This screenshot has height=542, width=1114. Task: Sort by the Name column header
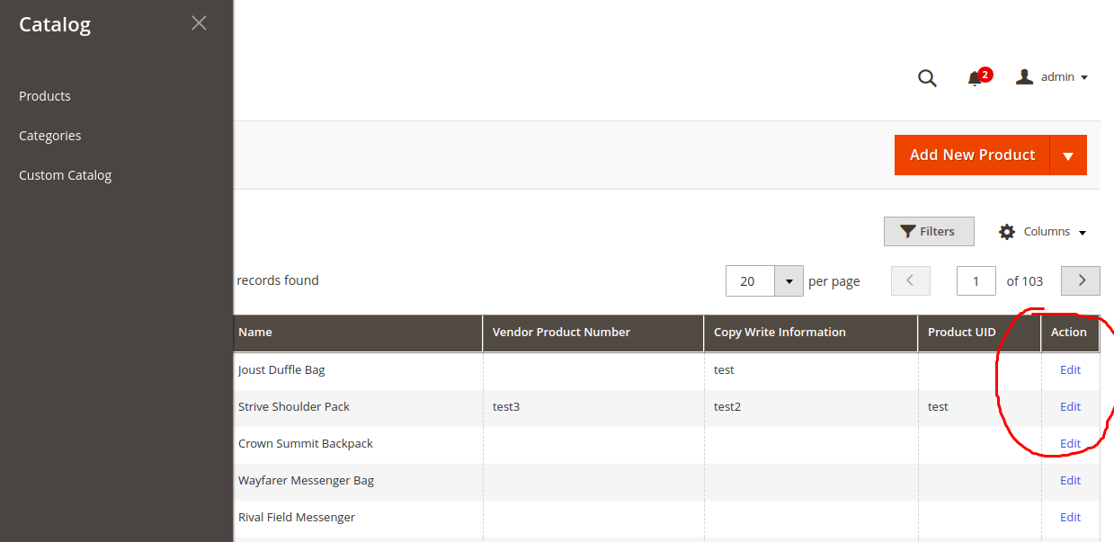tap(255, 333)
